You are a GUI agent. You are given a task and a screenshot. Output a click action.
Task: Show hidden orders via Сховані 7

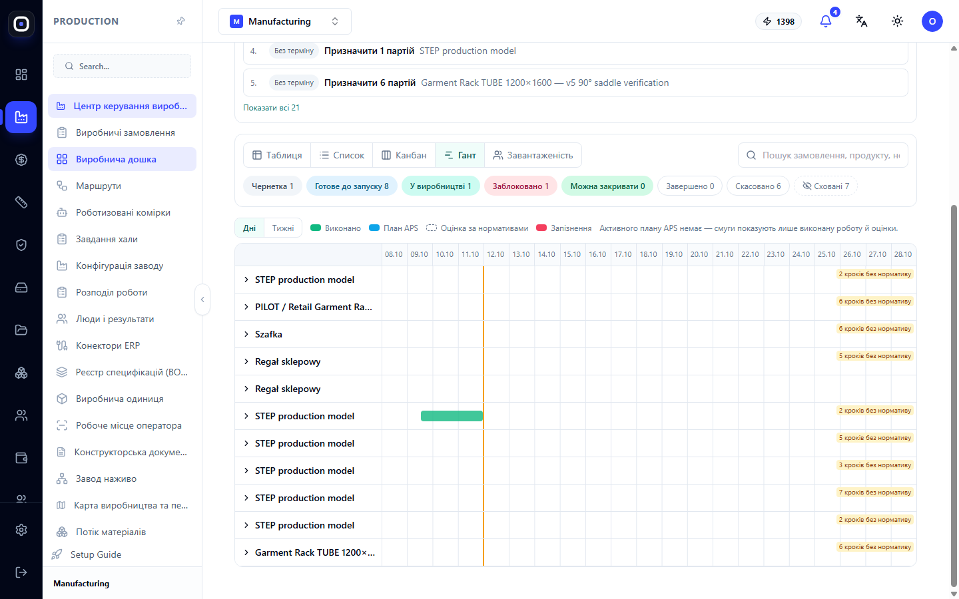(826, 186)
